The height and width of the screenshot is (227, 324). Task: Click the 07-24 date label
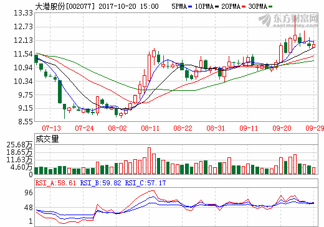84,128
